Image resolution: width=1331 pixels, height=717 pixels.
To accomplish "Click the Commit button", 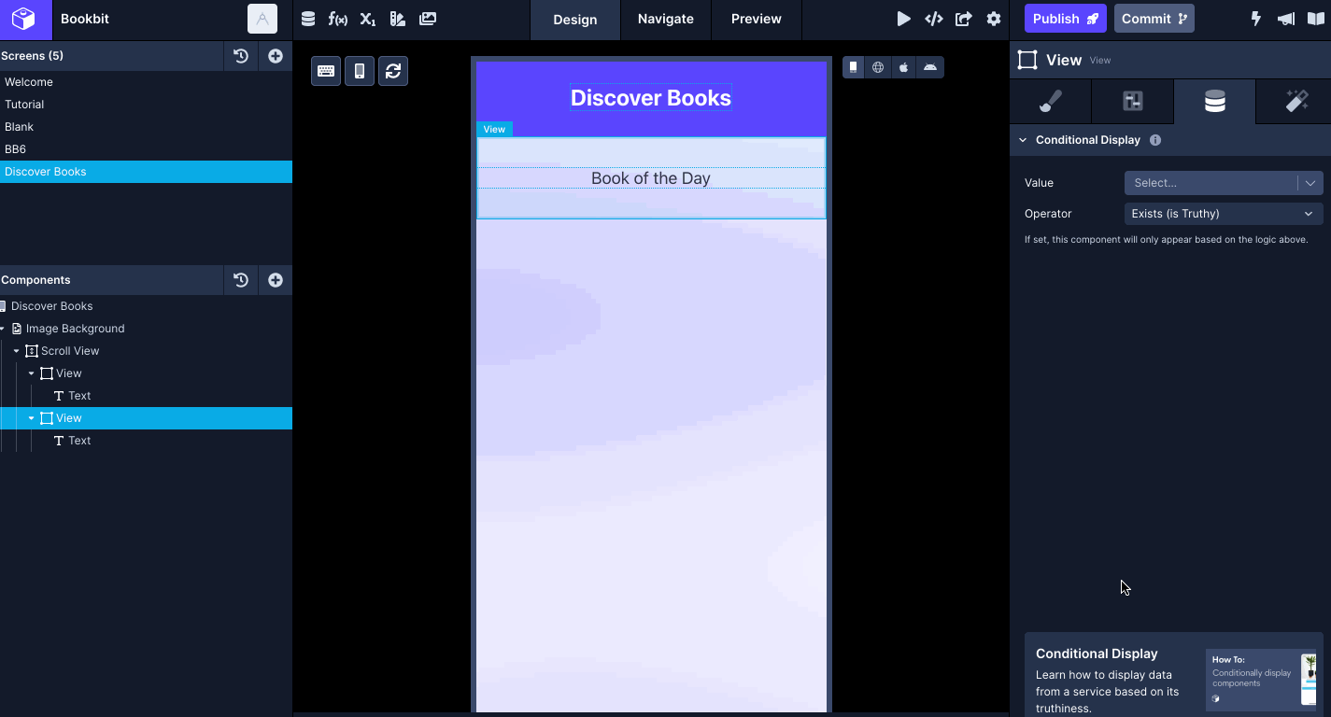I will coord(1154,19).
